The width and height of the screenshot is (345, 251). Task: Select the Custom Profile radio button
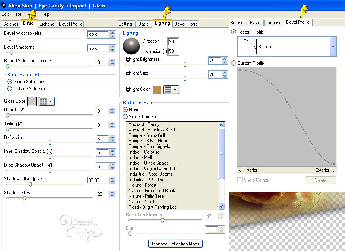click(233, 63)
